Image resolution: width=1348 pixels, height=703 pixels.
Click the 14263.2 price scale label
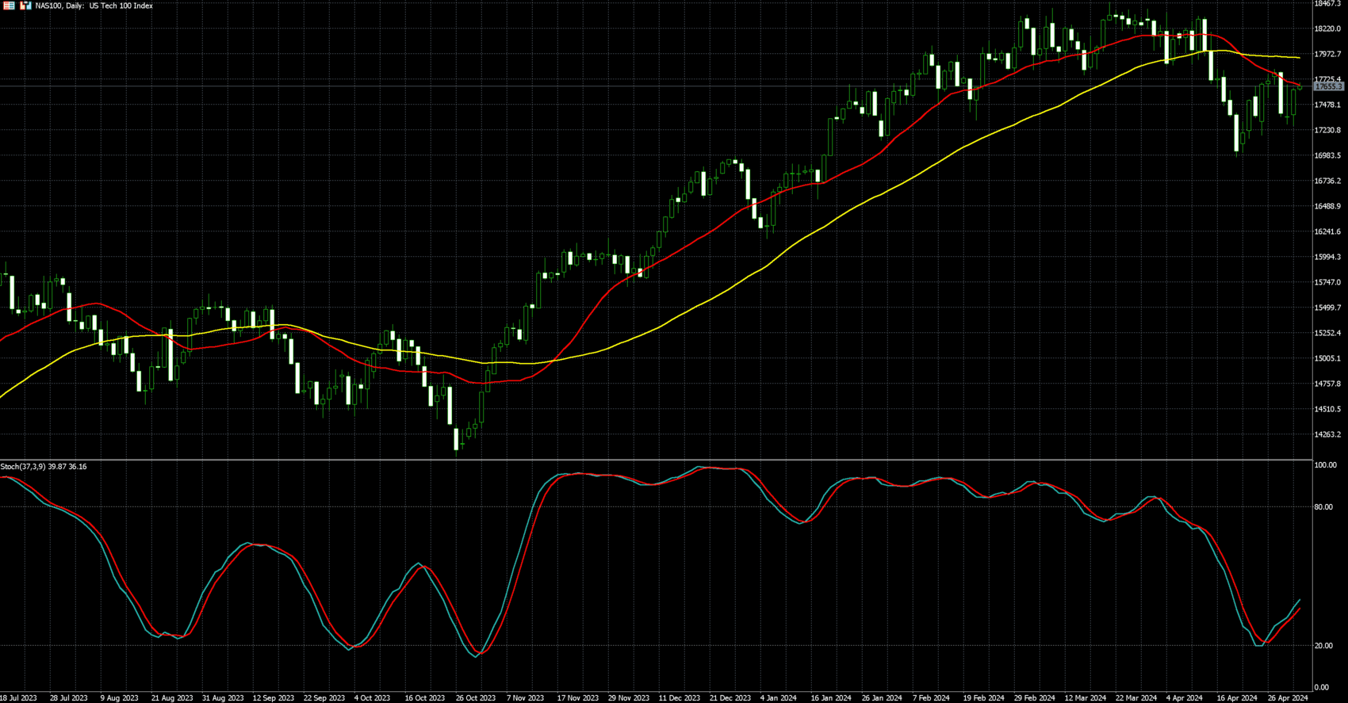[1327, 435]
